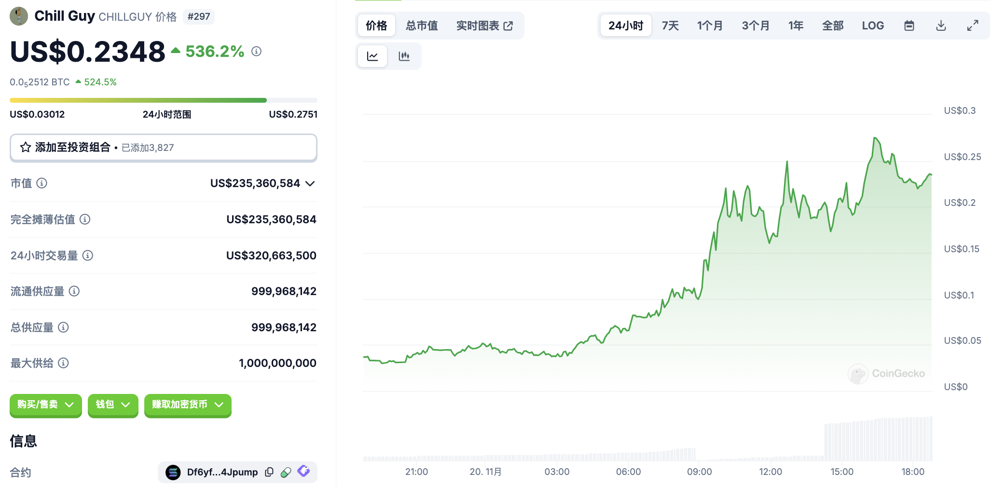The height and width of the screenshot is (487, 991).
Task: Switch to the 总市值 tab
Action: (x=422, y=26)
